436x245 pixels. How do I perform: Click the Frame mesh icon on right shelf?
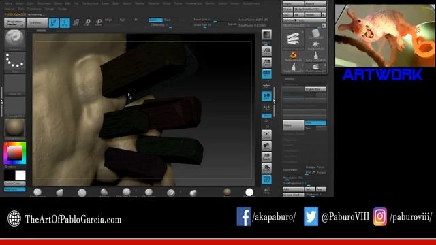pos(266,135)
